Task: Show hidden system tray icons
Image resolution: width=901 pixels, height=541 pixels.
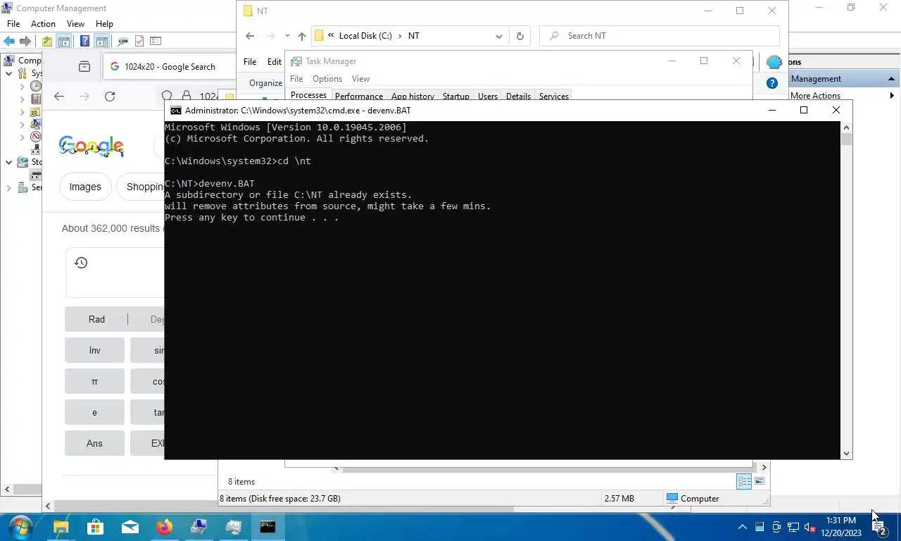Action: tap(742, 527)
